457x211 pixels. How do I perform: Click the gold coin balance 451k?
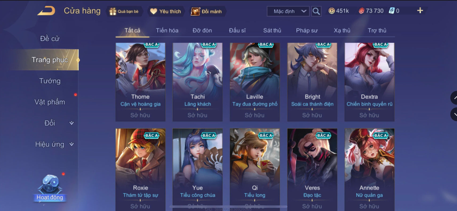pyautogui.click(x=339, y=11)
